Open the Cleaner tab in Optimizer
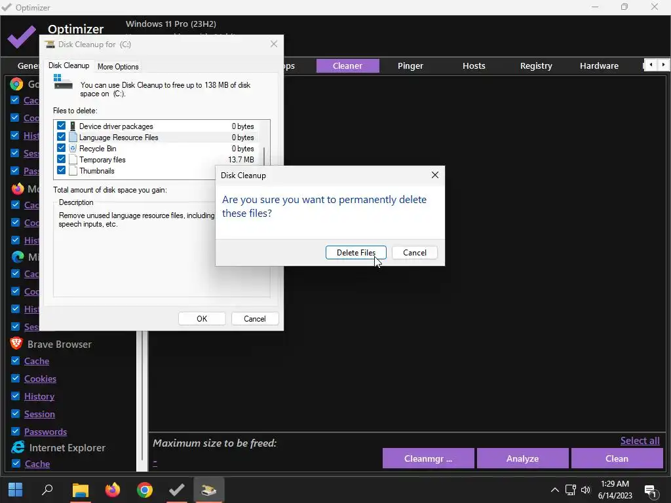This screenshot has height=503, width=671. pyautogui.click(x=347, y=66)
